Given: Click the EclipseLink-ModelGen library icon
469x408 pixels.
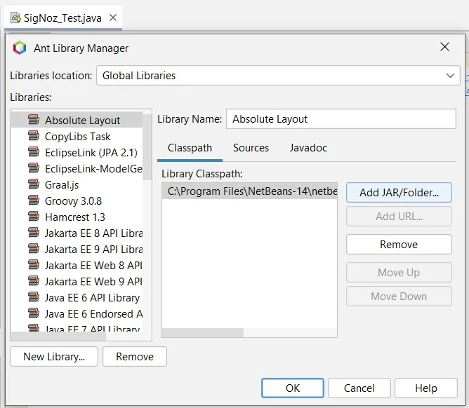Looking at the screenshot, I should coord(34,168).
